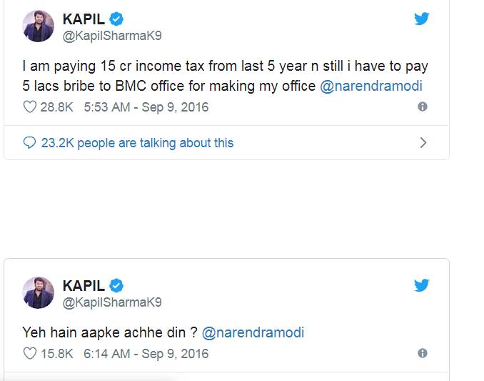Open @KapilSharmaK9 handle on first tweet
This screenshot has width=484, height=381.
pos(112,36)
